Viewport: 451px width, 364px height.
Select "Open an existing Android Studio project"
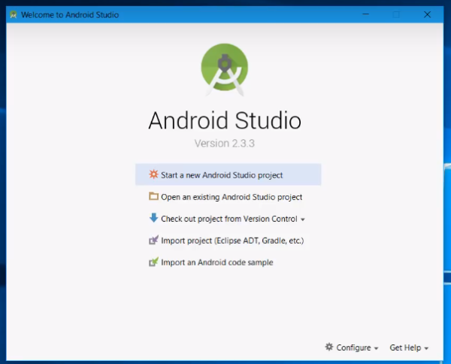tap(232, 197)
